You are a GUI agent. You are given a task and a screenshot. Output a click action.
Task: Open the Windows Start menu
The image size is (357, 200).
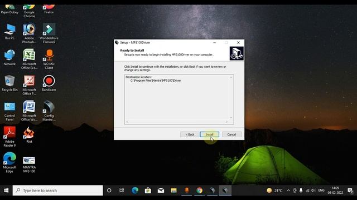[x=6, y=191]
